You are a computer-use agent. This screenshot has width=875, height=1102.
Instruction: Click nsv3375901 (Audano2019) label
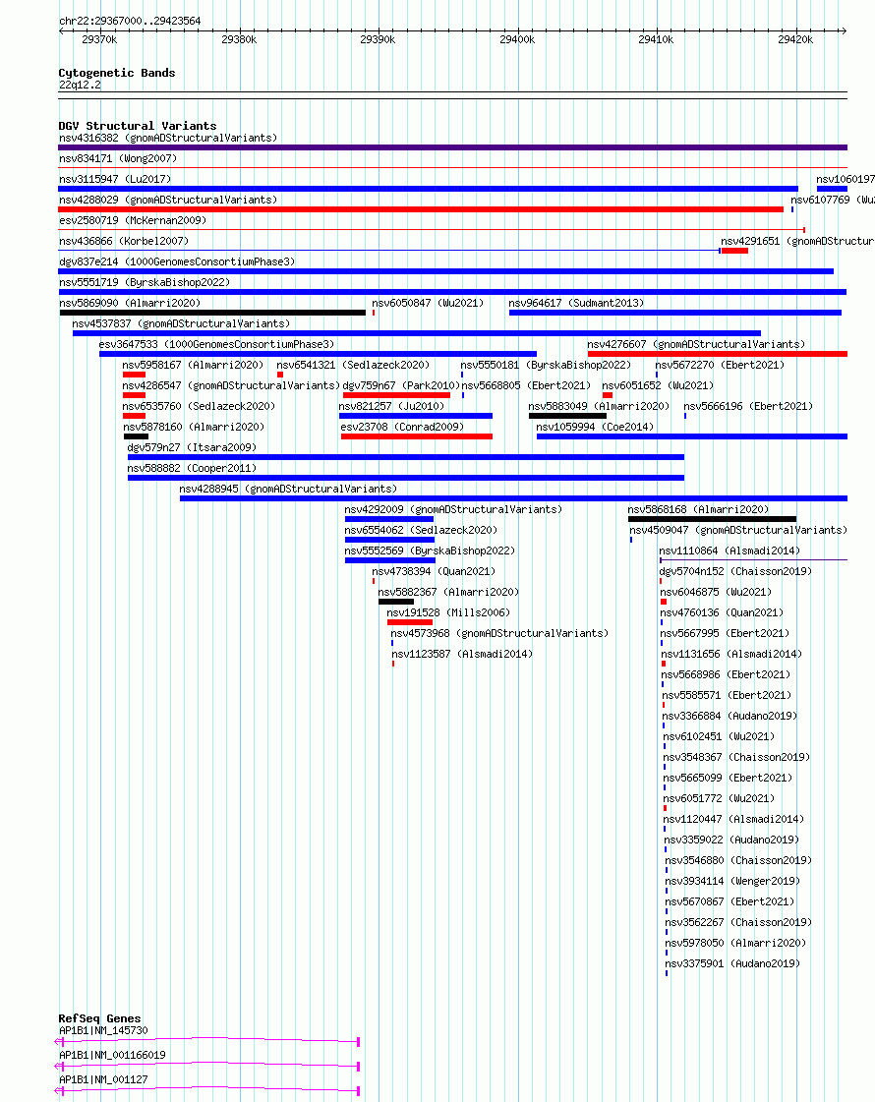click(733, 963)
